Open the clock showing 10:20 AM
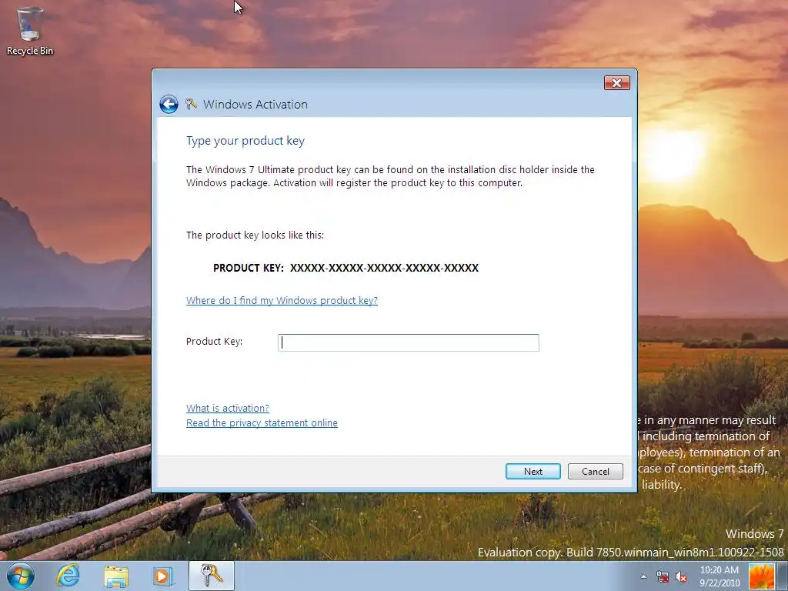 click(720, 576)
